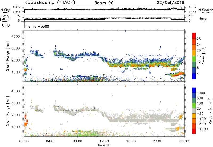The width and height of the screenshot is (213, 147).
Task: Select the themis -3300 CPID text
Action: click(37, 26)
